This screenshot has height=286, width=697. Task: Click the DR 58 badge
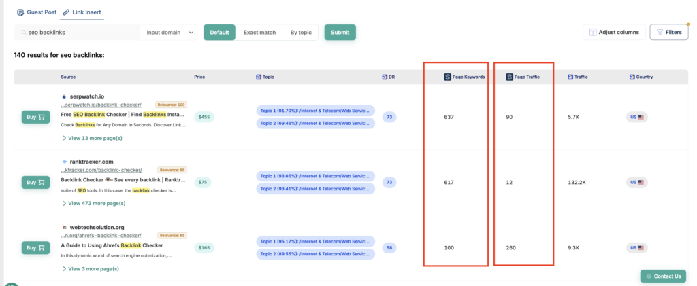[x=389, y=247]
